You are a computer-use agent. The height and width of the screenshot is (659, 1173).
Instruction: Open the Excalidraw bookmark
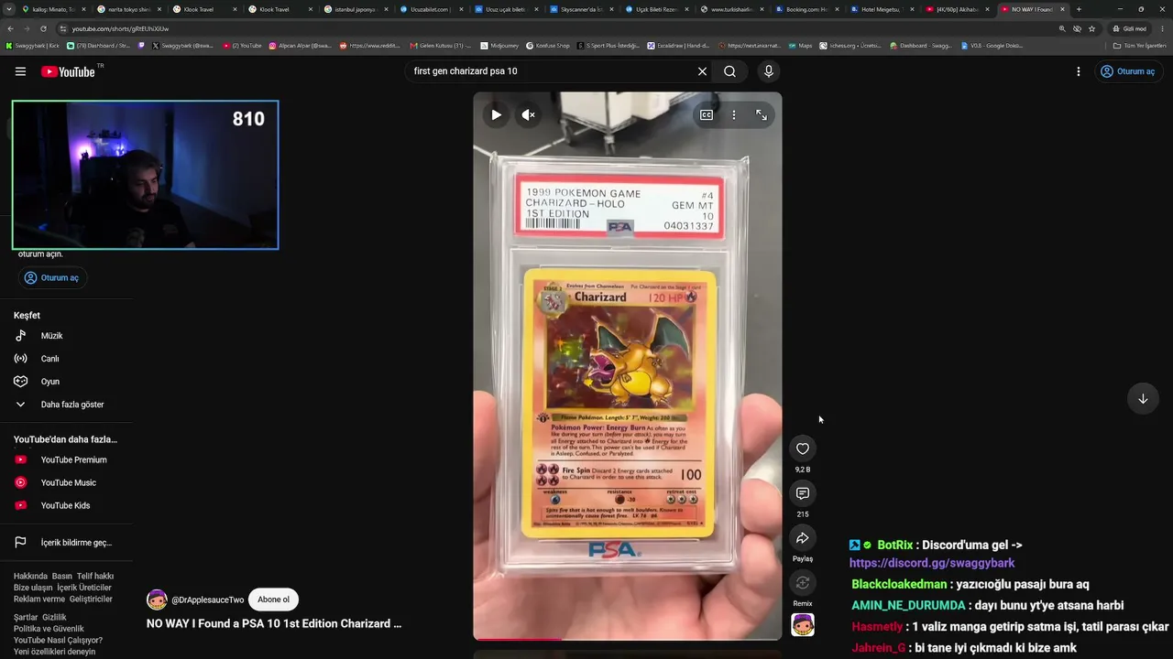click(678, 45)
